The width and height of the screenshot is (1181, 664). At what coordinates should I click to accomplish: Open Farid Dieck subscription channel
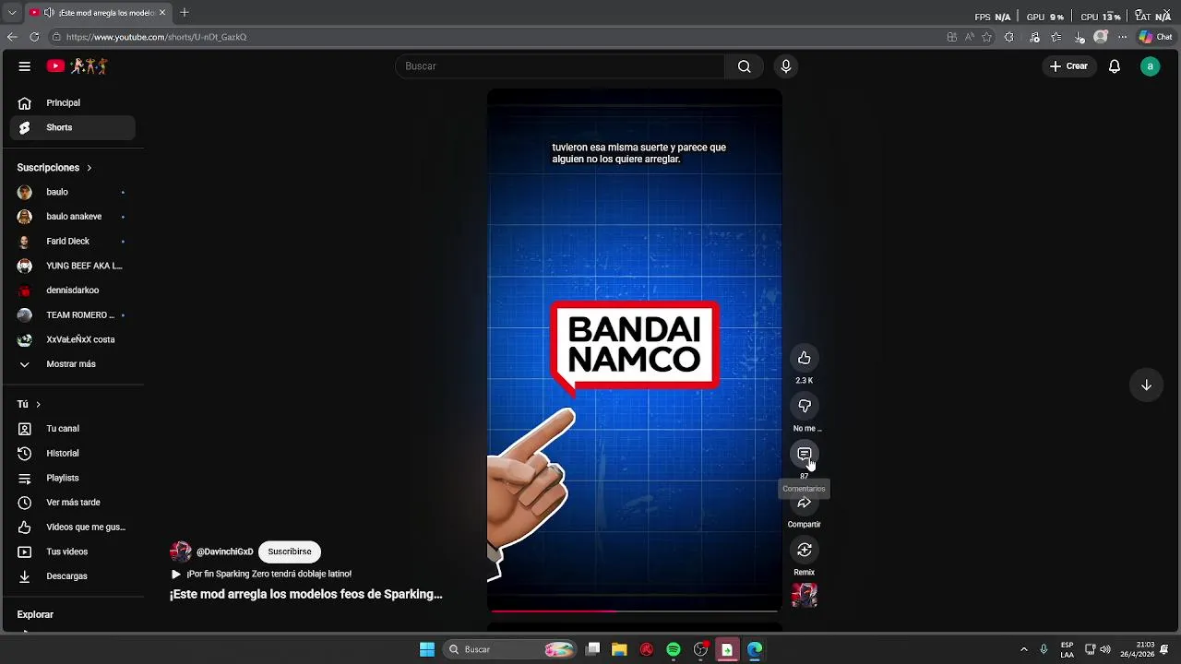coord(73,242)
